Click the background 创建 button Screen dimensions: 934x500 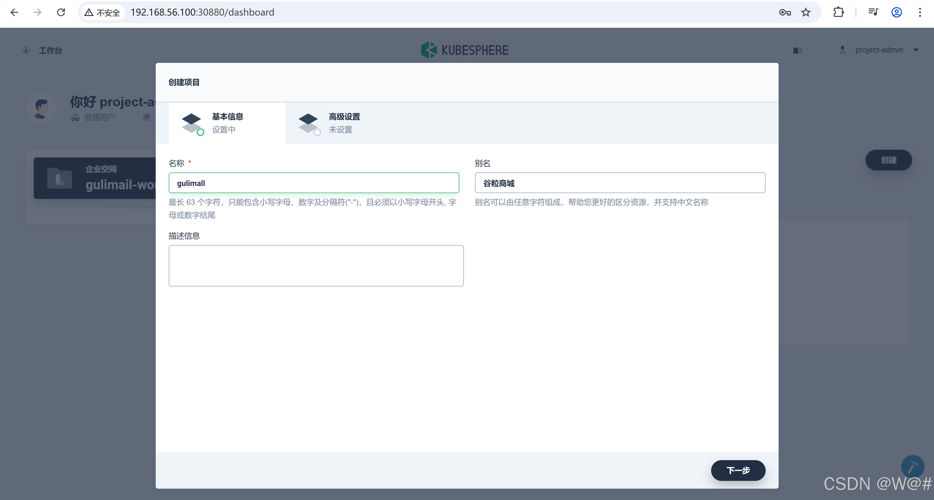888,160
